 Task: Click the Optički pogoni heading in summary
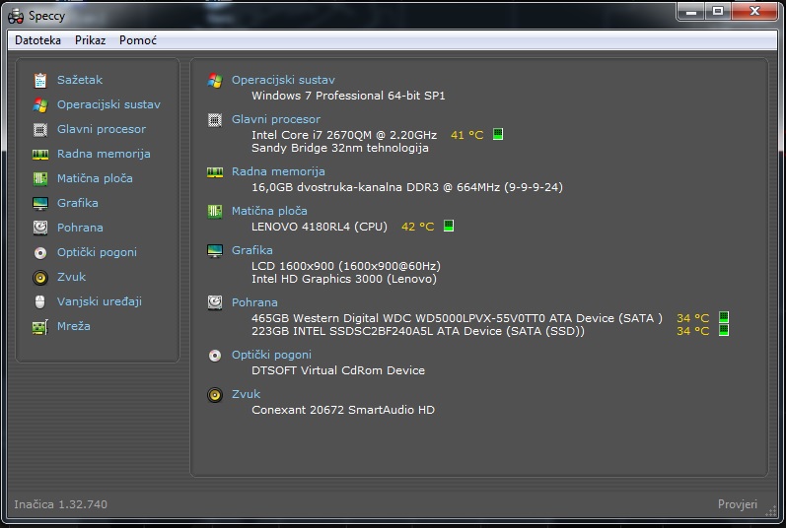[271, 355]
